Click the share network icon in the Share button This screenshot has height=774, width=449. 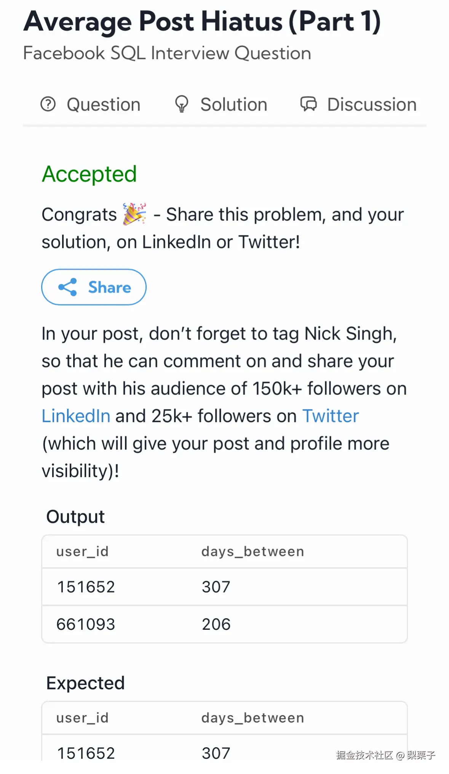(x=68, y=287)
